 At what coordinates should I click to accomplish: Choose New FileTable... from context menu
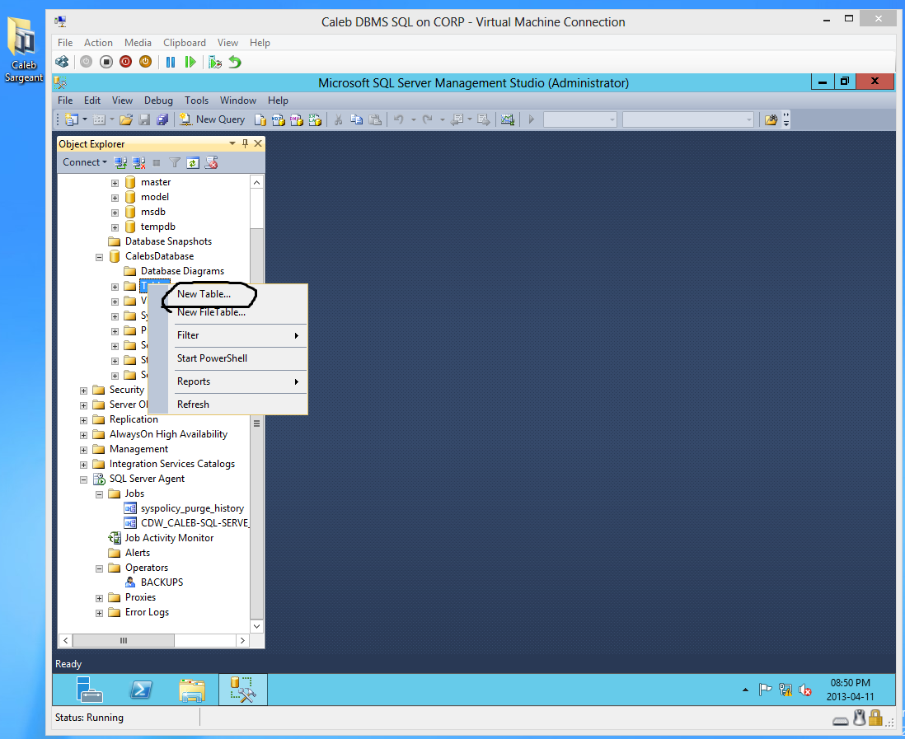[x=211, y=312]
